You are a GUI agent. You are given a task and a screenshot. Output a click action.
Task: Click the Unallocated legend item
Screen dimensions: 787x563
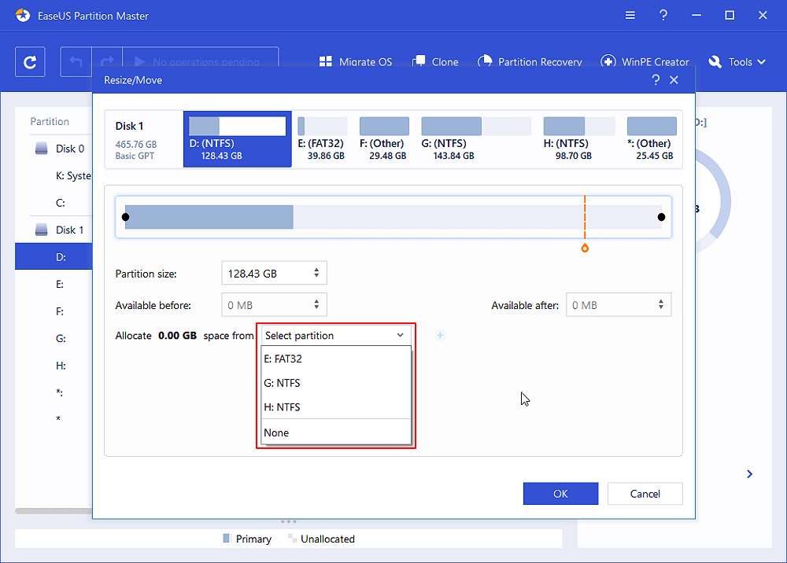tap(321, 539)
